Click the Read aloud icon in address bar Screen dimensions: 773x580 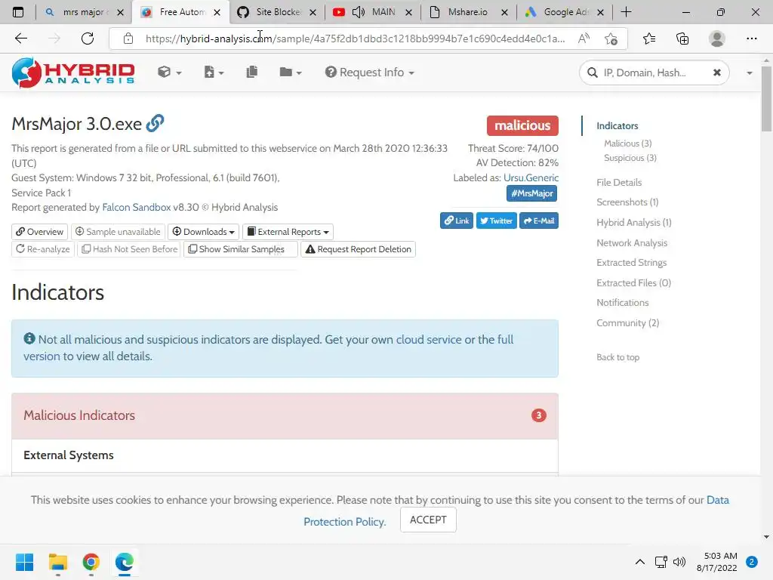pos(584,39)
